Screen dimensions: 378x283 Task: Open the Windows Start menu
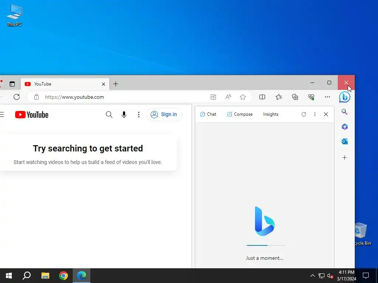(x=9, y=276)
